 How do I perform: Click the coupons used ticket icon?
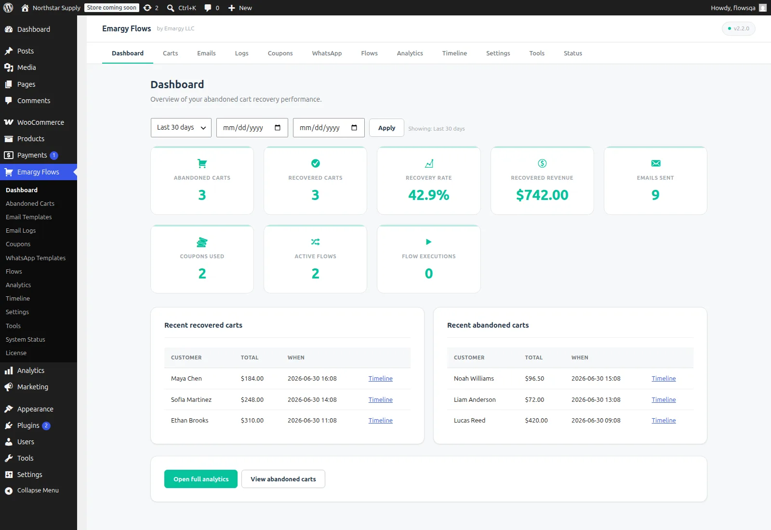click(202, 242)
